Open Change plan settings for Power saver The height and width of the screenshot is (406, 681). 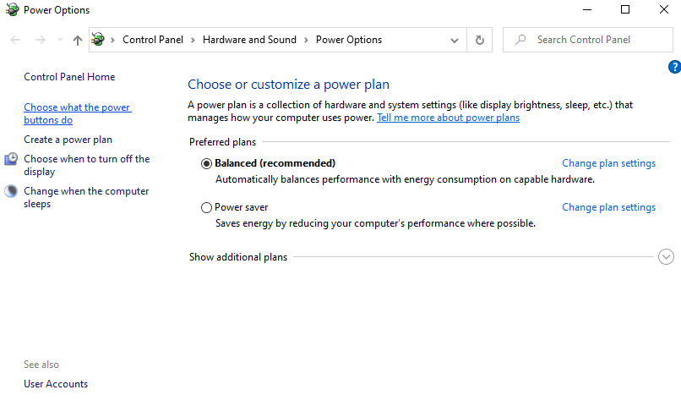point(608,207)
